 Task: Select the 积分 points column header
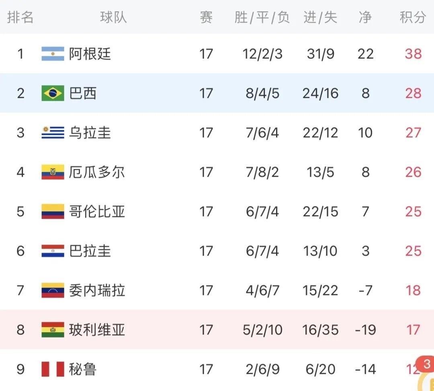click(413, 18)
